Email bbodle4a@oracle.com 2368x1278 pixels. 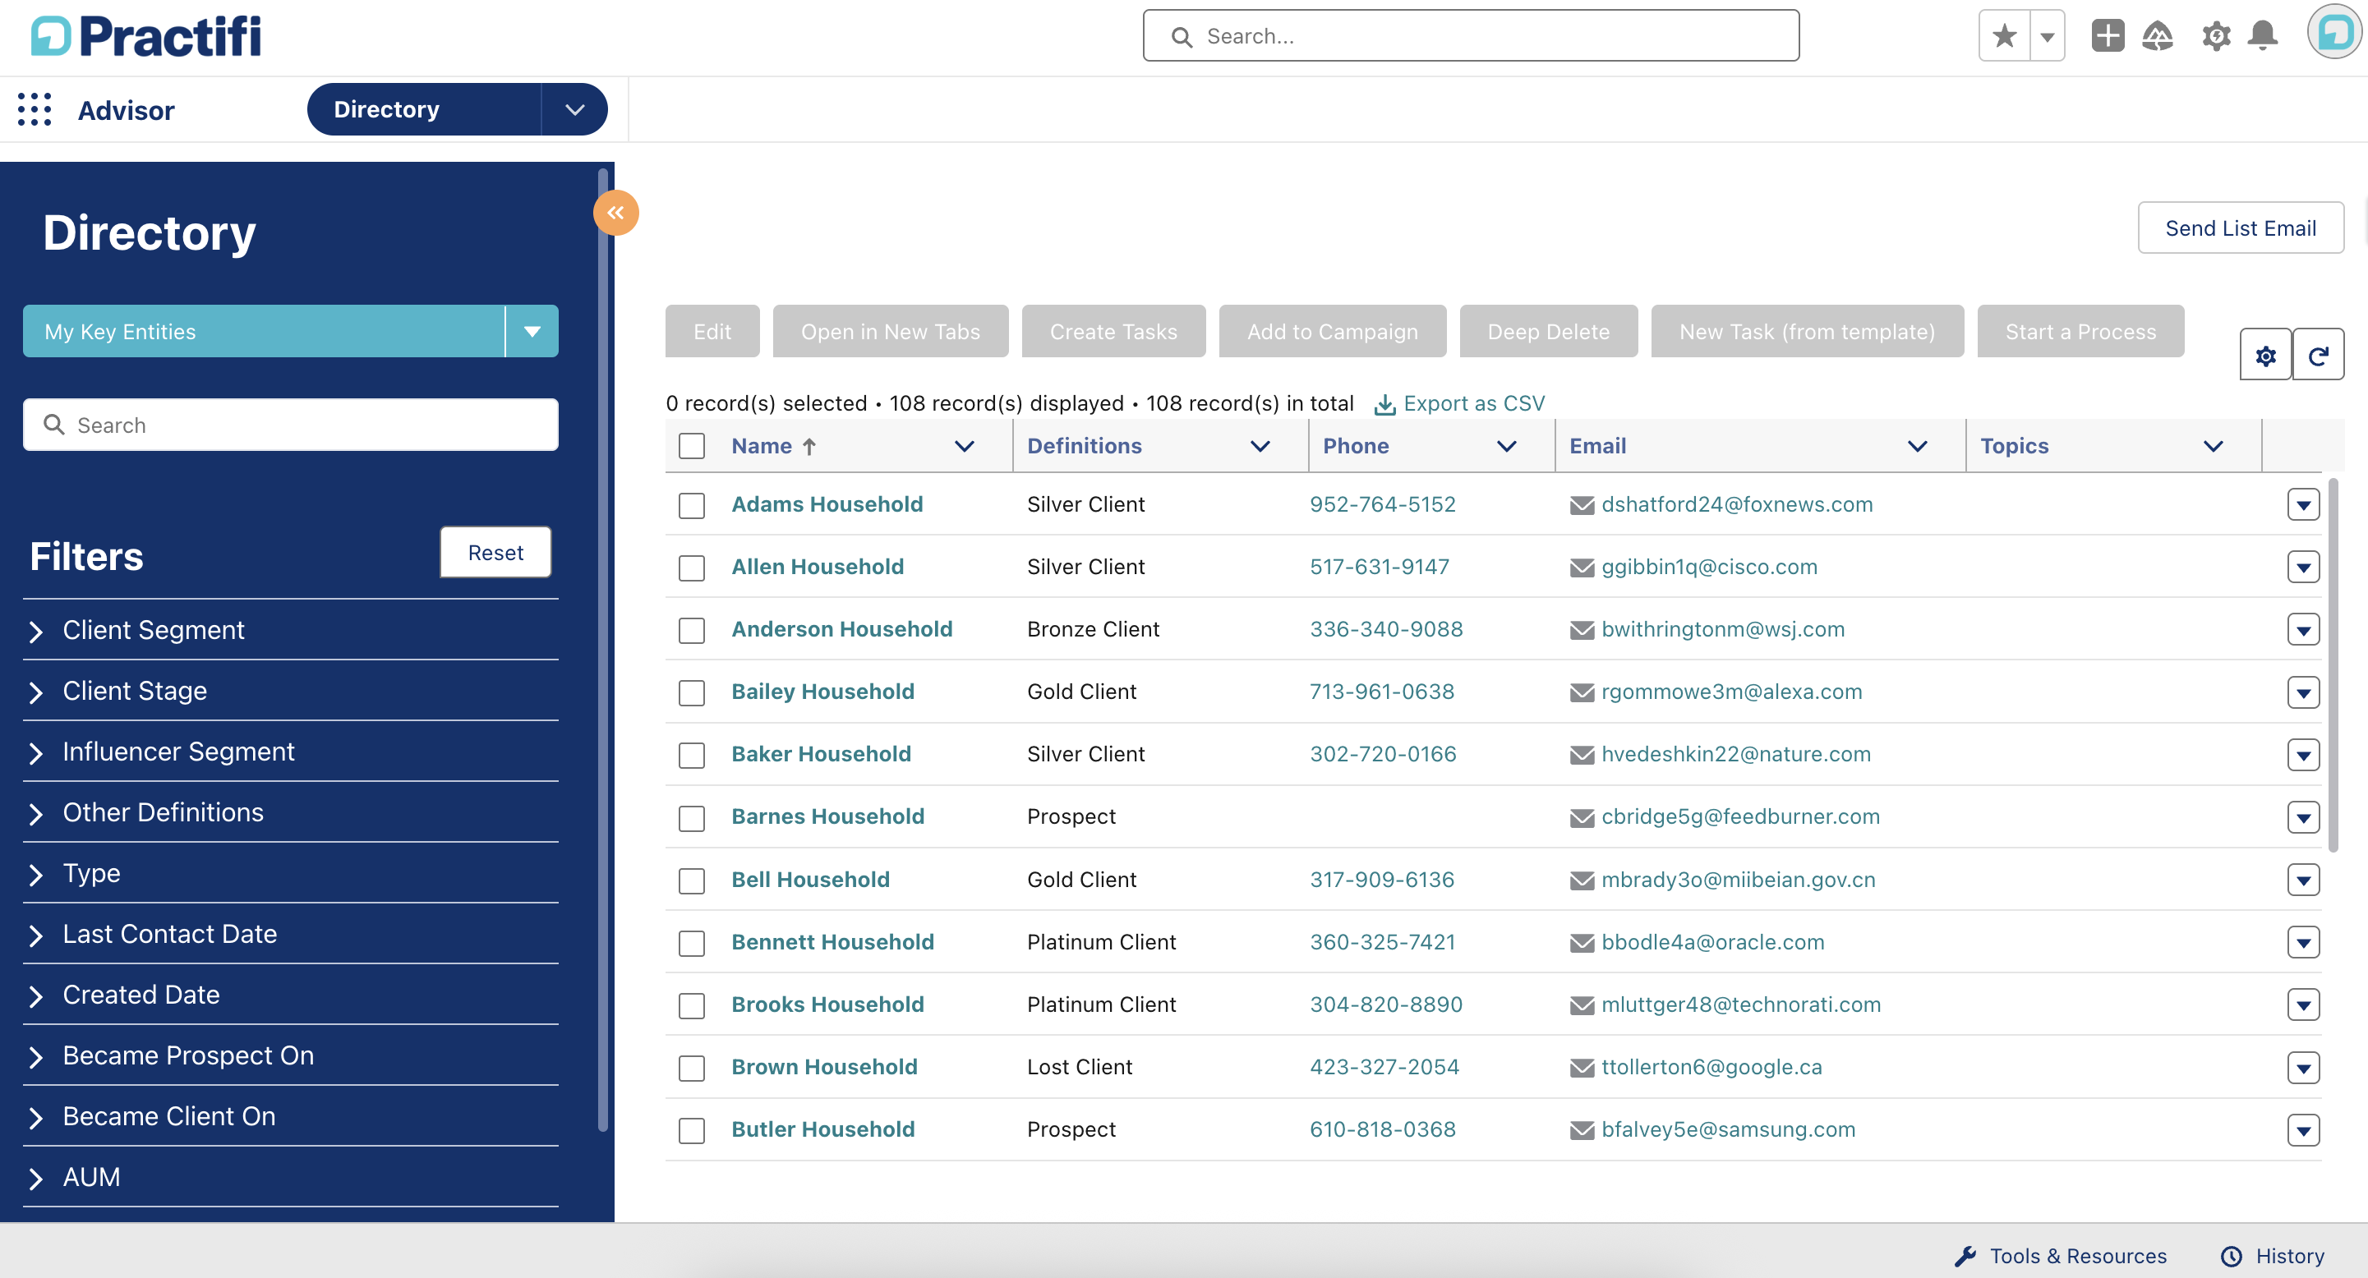pyautogui.click(x=1712, y=943)
